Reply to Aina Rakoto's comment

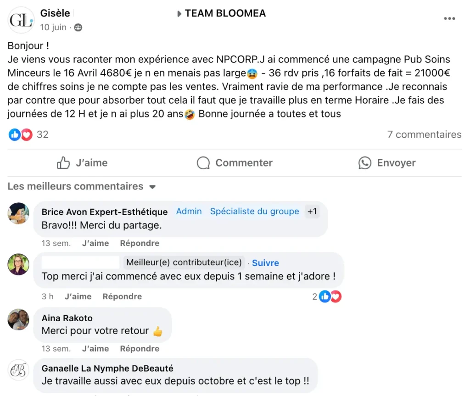pos(140,349)
